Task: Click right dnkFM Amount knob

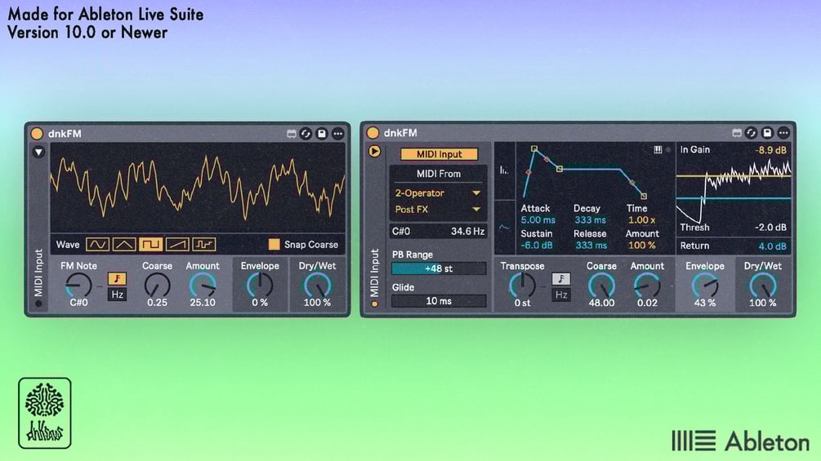Action: click(647, 286)
